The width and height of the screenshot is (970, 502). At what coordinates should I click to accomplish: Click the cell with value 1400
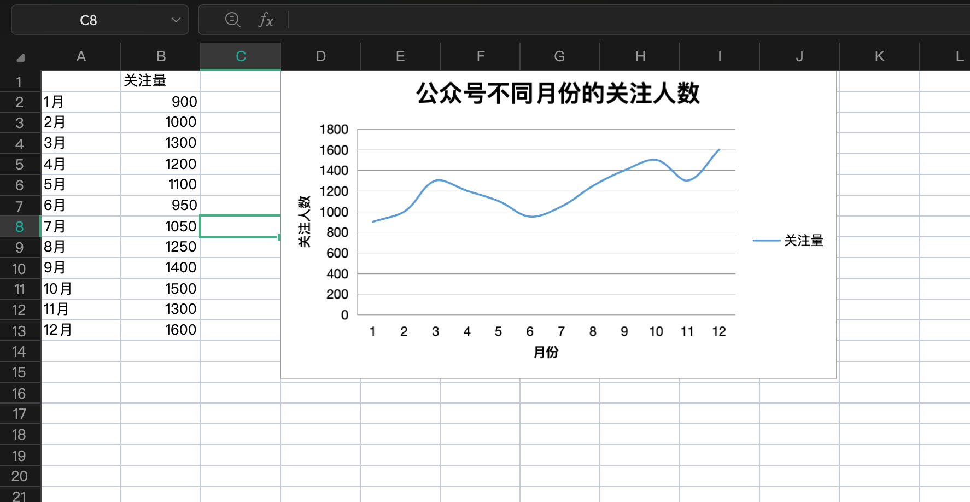(161, 268)
